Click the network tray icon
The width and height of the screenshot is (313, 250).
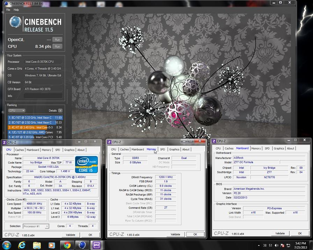point(288,245)
